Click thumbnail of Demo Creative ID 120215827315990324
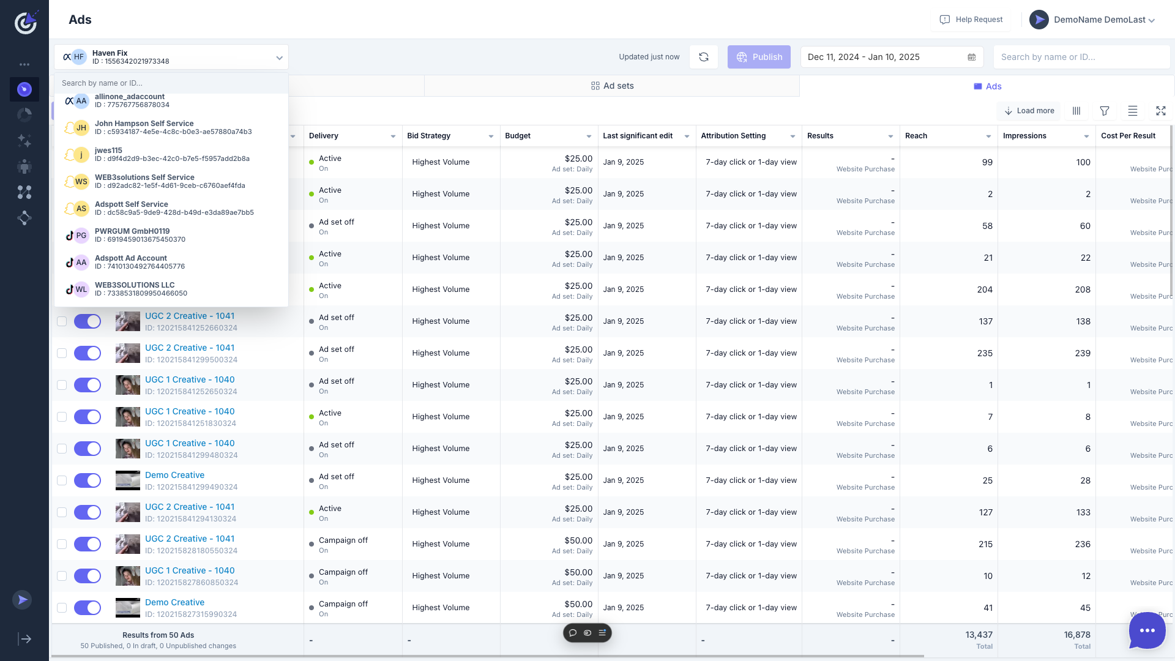Viewport: 1175px width, 661px height. [128, 608]
